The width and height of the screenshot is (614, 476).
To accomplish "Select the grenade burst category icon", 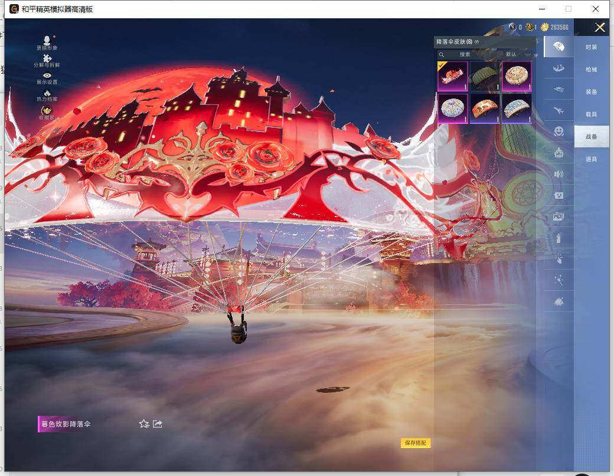I will point(559,259).
